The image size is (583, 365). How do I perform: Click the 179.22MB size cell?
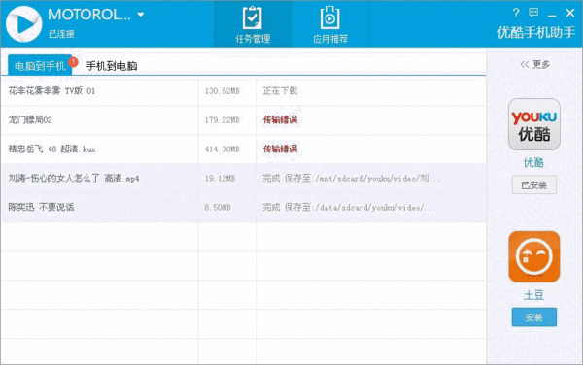(222, 120)
